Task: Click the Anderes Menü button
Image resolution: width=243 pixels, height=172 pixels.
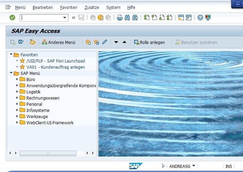Action: pyautogui.click(x=59, y=42)
